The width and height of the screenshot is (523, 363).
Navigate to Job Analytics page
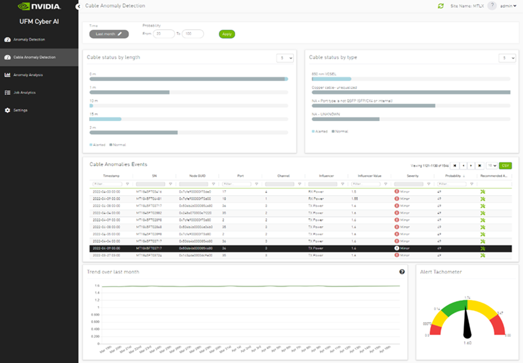point(24,93)
